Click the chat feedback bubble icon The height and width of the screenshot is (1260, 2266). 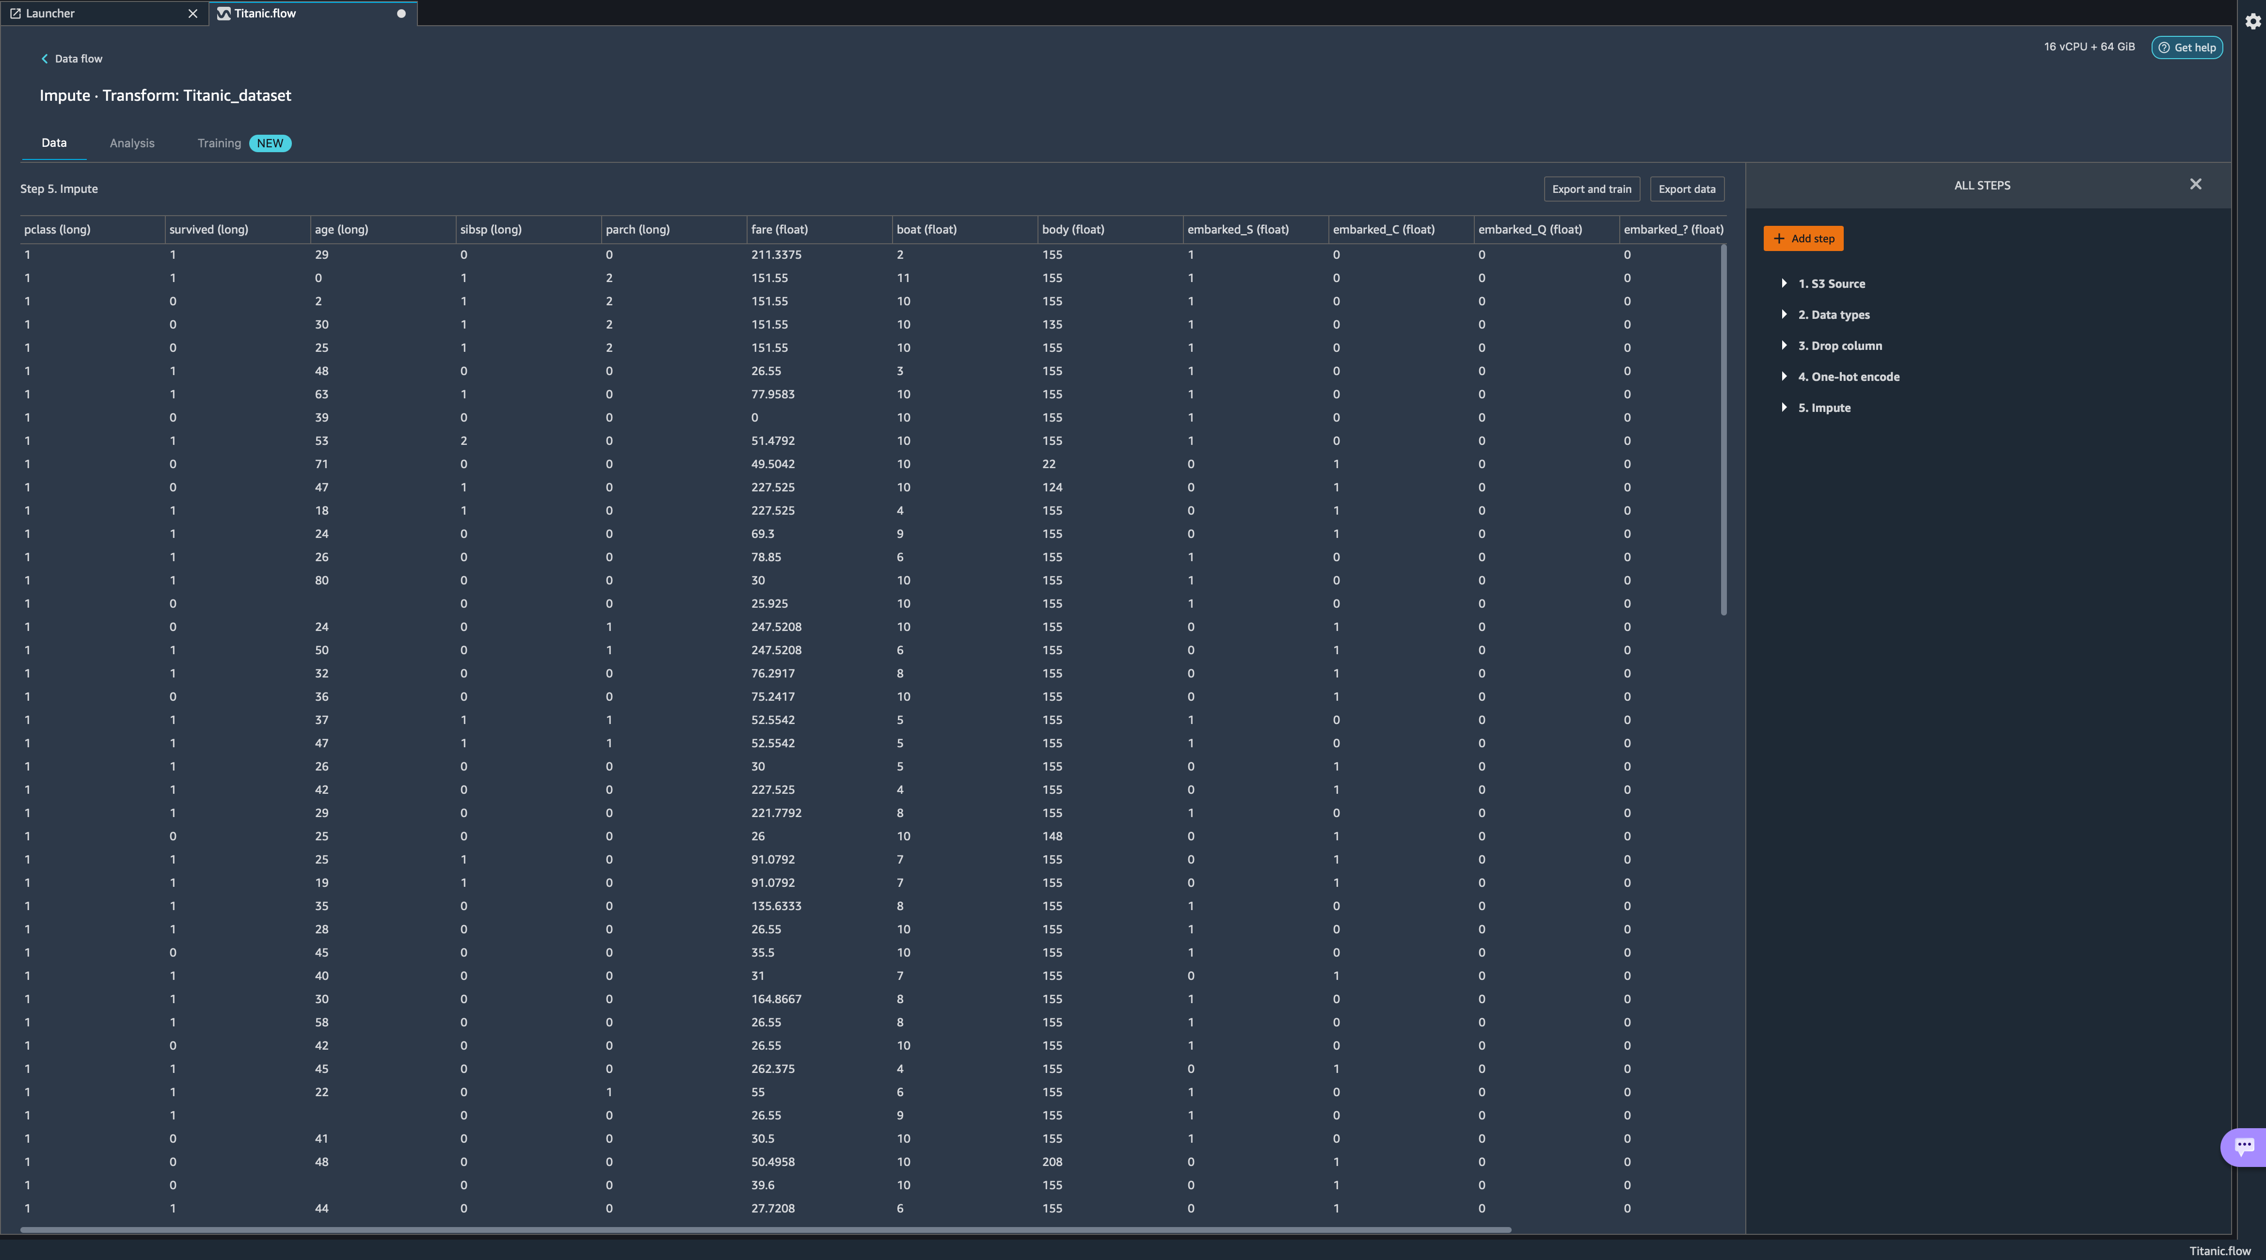(x=2244, y=1146)
